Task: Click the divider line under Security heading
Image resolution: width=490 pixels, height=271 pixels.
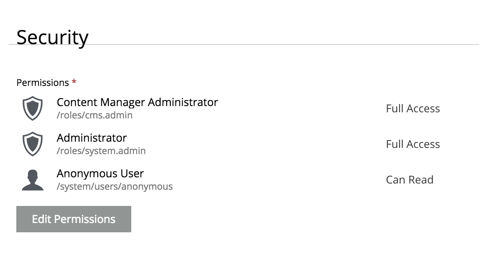Action: tap(244, 45)
